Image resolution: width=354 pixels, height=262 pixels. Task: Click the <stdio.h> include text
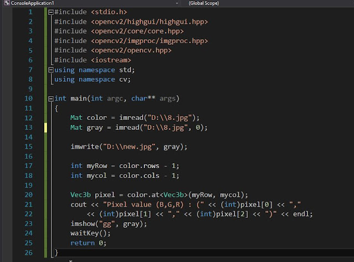pyautogui.click(x=109, y=12)
